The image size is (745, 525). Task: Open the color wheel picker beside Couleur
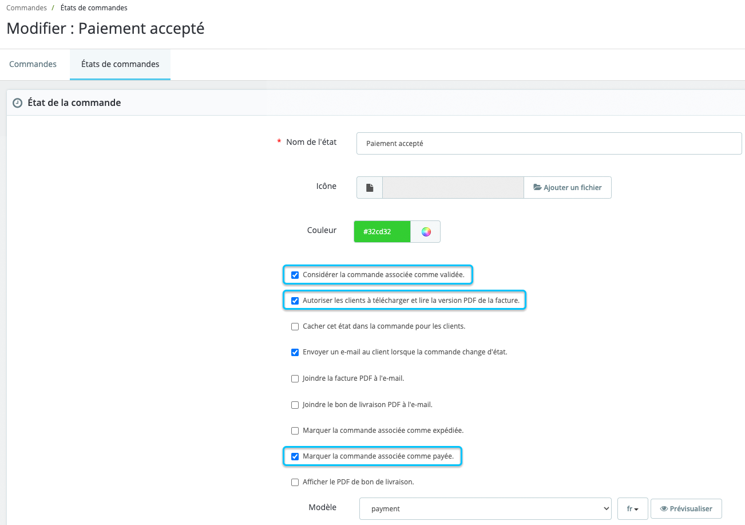425,230
